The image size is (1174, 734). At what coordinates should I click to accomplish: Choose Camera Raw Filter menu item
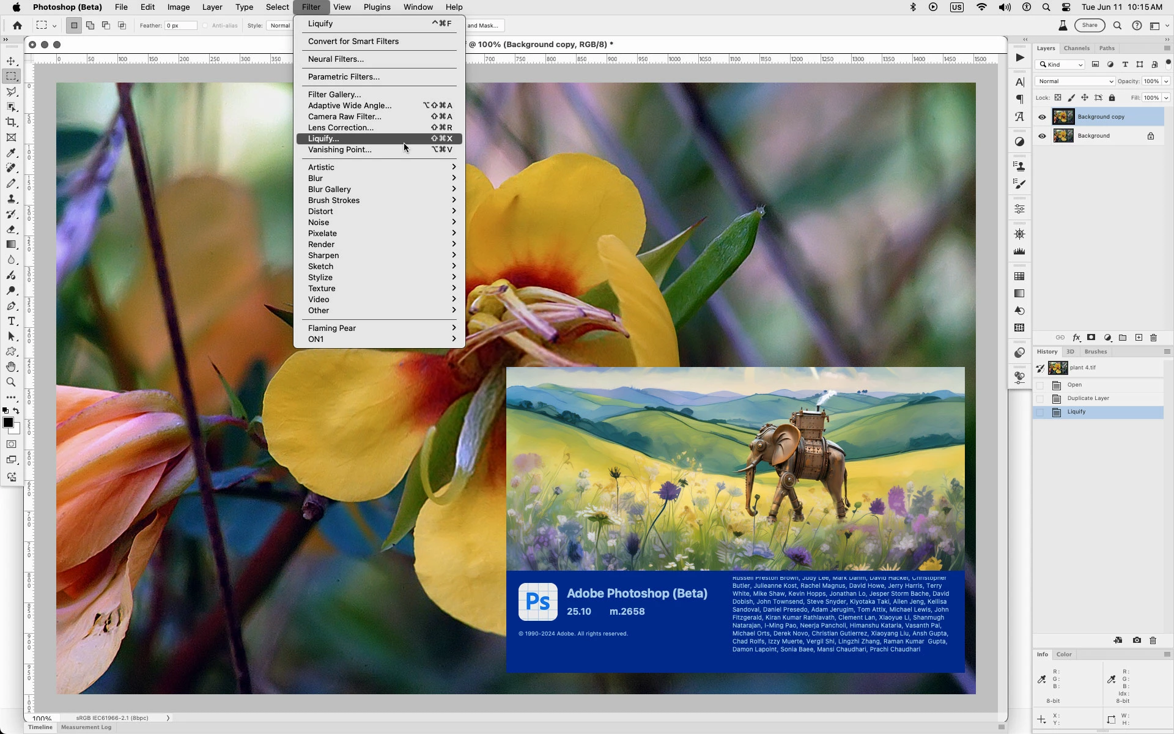coord(345,117)
